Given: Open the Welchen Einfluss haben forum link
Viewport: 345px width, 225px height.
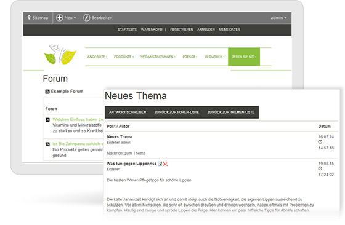Looking at the screenshot, I should coord(78,120).
